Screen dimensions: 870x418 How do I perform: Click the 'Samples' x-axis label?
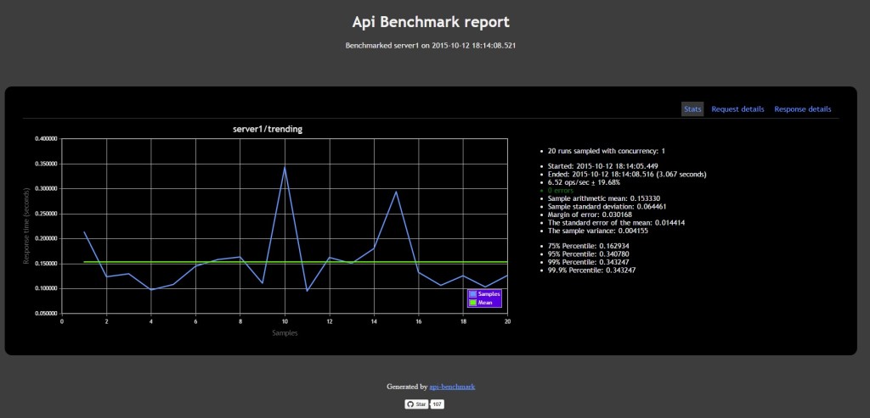(285, 333)
